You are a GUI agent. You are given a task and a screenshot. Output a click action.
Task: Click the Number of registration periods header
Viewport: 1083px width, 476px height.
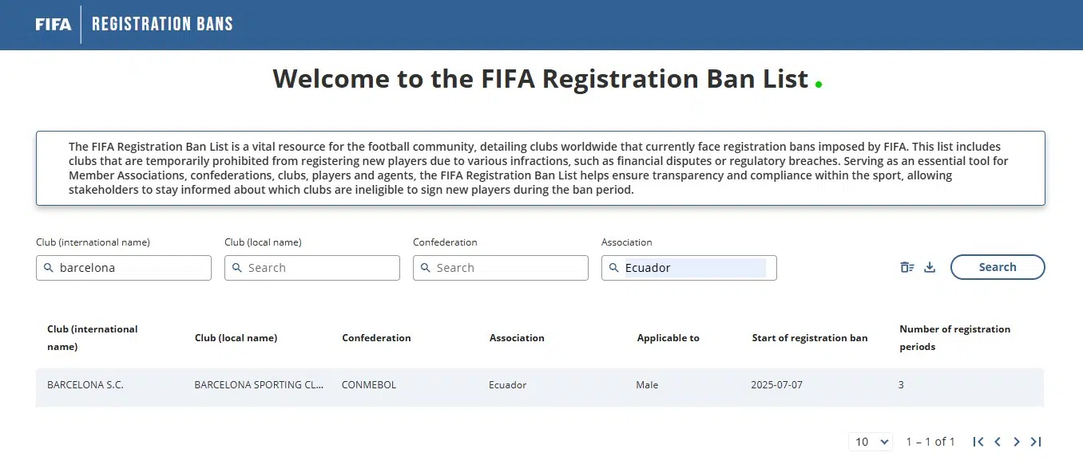click(x=955, y=338)
